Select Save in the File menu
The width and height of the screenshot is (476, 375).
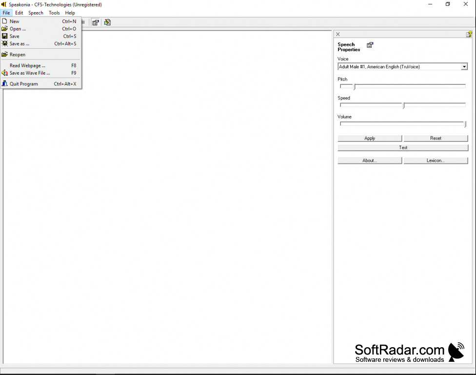40,36
